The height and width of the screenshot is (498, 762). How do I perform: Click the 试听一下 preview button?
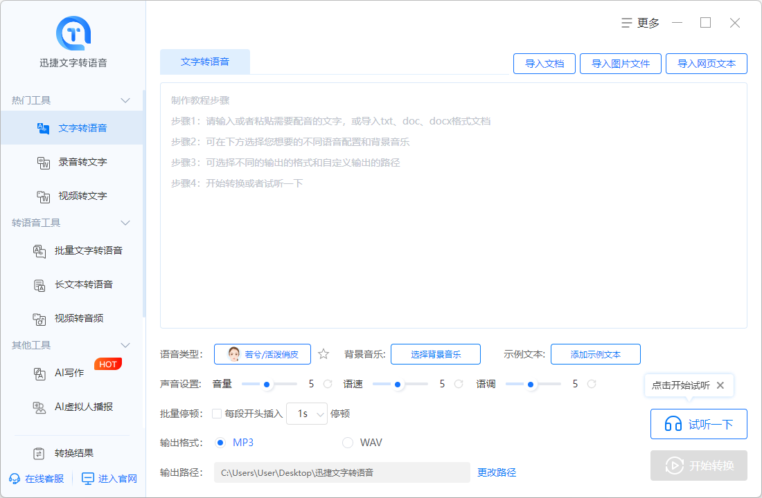pos(699,424)
